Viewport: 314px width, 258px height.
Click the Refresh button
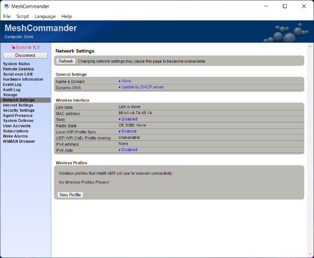pos(66,61)
